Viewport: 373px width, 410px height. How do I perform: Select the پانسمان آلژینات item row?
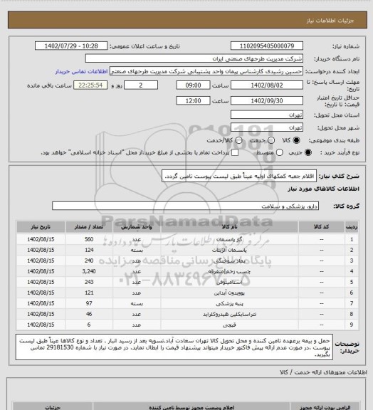click(187, 250)
